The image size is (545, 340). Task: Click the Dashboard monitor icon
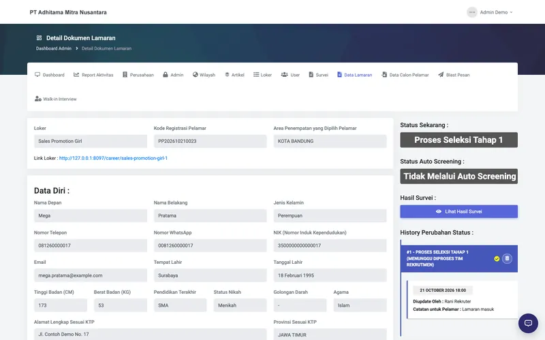37,75
